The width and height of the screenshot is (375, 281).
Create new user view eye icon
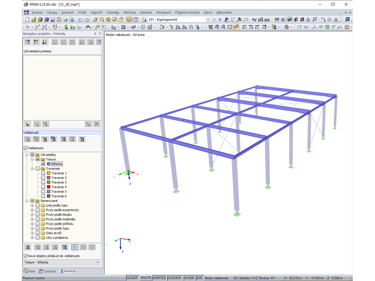tap(28, 124)
